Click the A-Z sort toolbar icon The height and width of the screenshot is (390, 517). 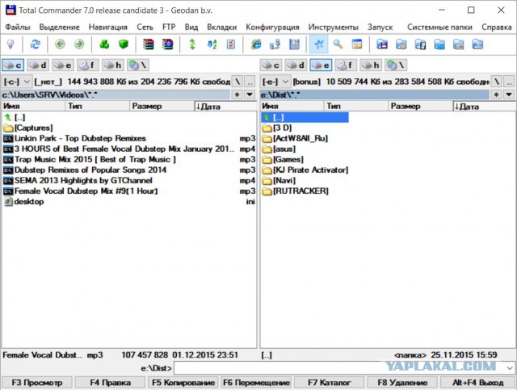[x=212, y=44]
